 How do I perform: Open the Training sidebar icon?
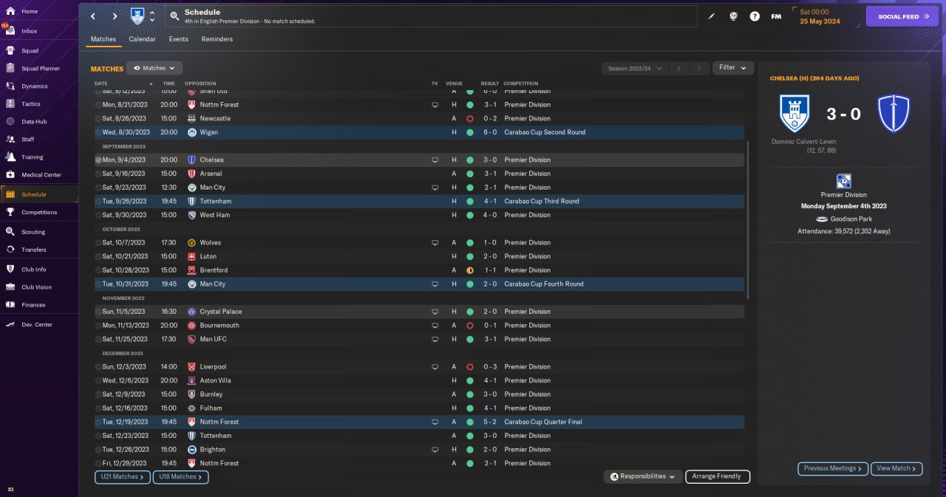10,157
